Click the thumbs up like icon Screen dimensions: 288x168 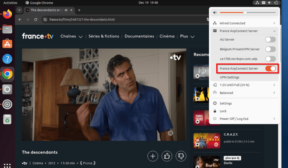click(167, 156)
